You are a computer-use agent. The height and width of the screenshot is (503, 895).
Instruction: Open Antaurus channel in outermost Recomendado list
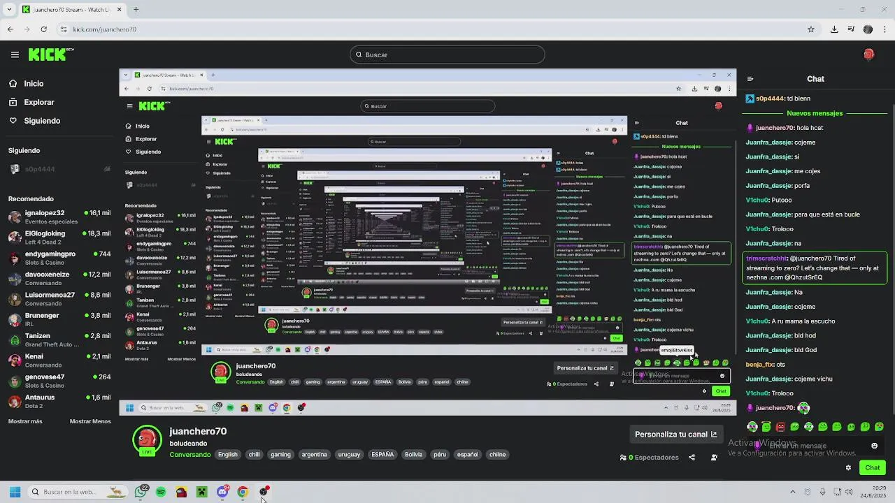[x=59, y=401]
